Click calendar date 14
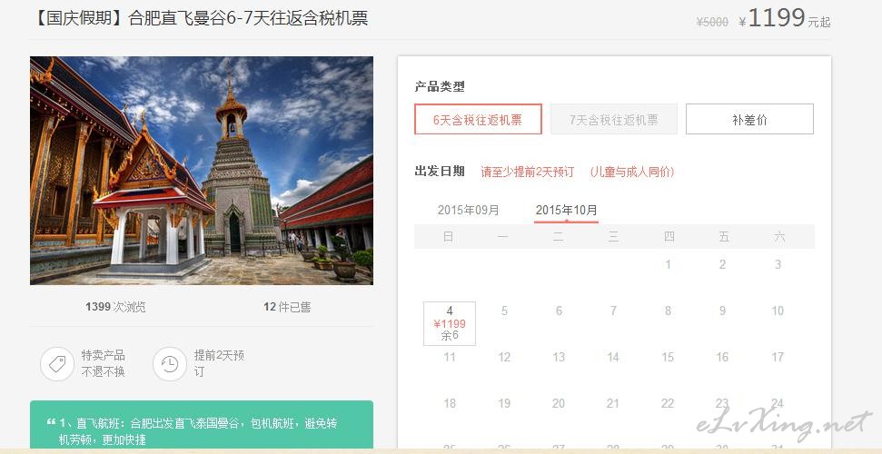Viewport: 882px width, 454px height. point(613,357)
